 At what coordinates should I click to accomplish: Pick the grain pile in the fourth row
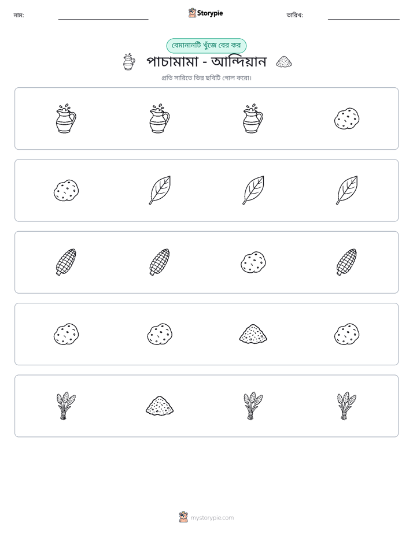click(x=253, y=334)
